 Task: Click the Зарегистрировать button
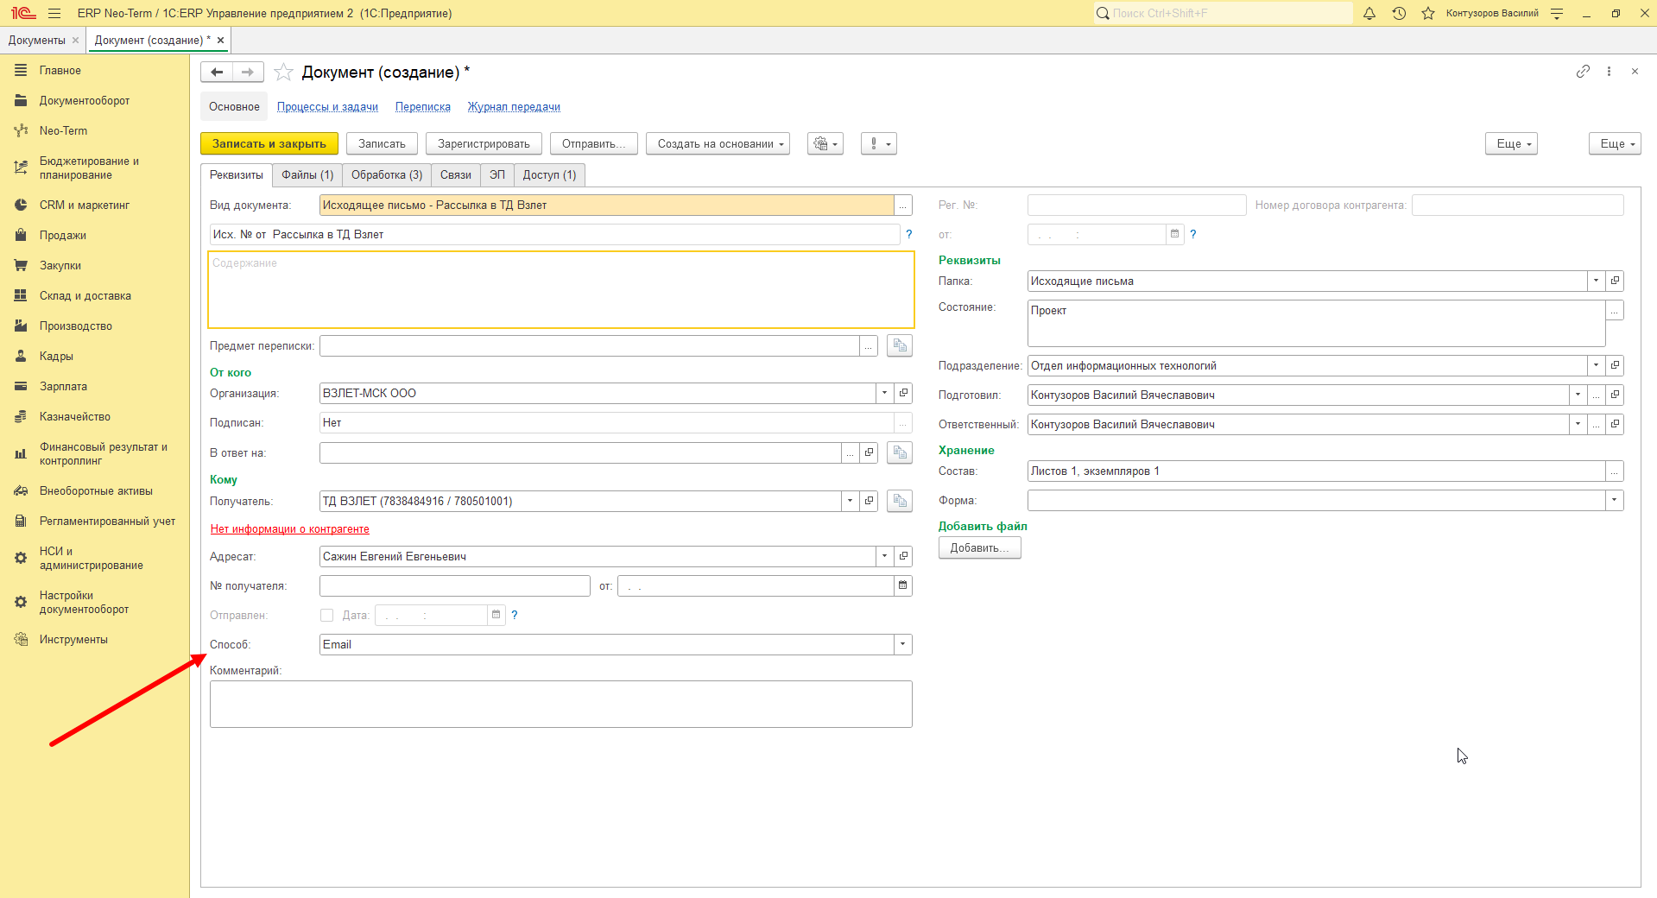[484, 144]
